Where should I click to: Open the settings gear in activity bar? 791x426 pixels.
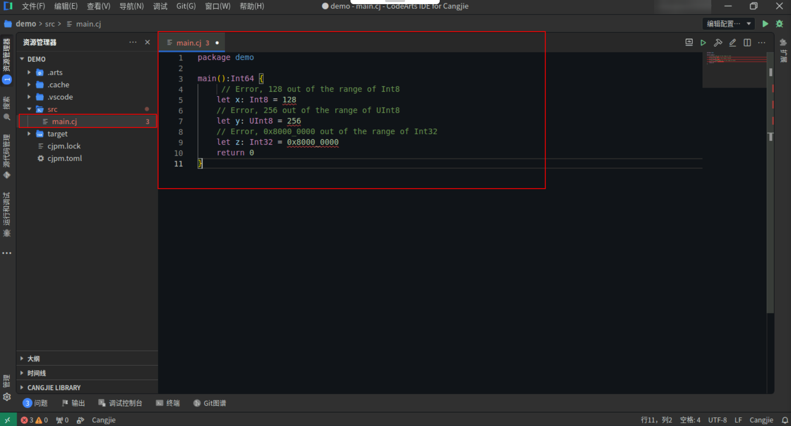pyautogui.click(x=7, y=397)
